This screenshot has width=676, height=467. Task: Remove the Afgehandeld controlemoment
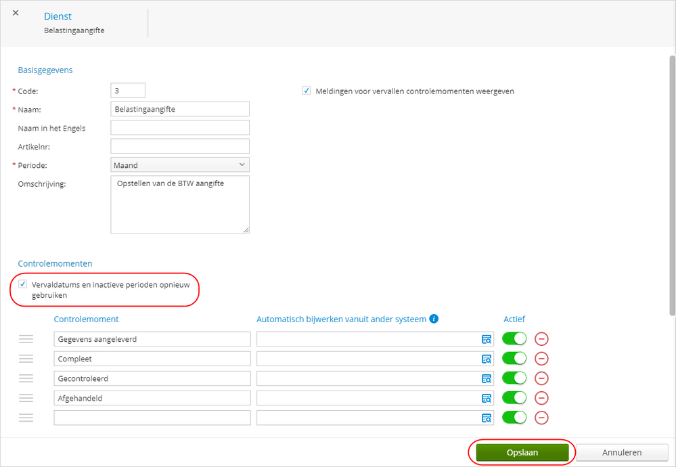point(541,398)
